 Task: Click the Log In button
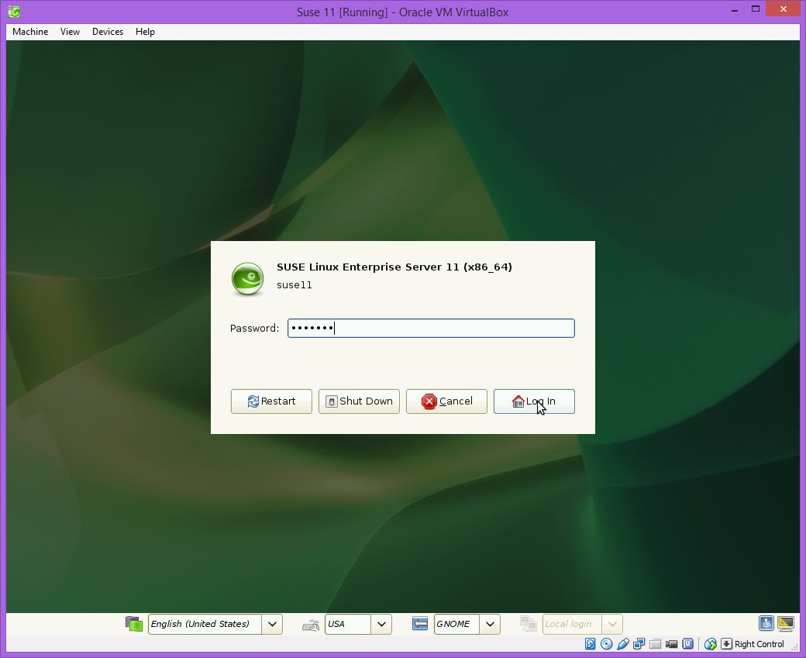tap(534, 401)
